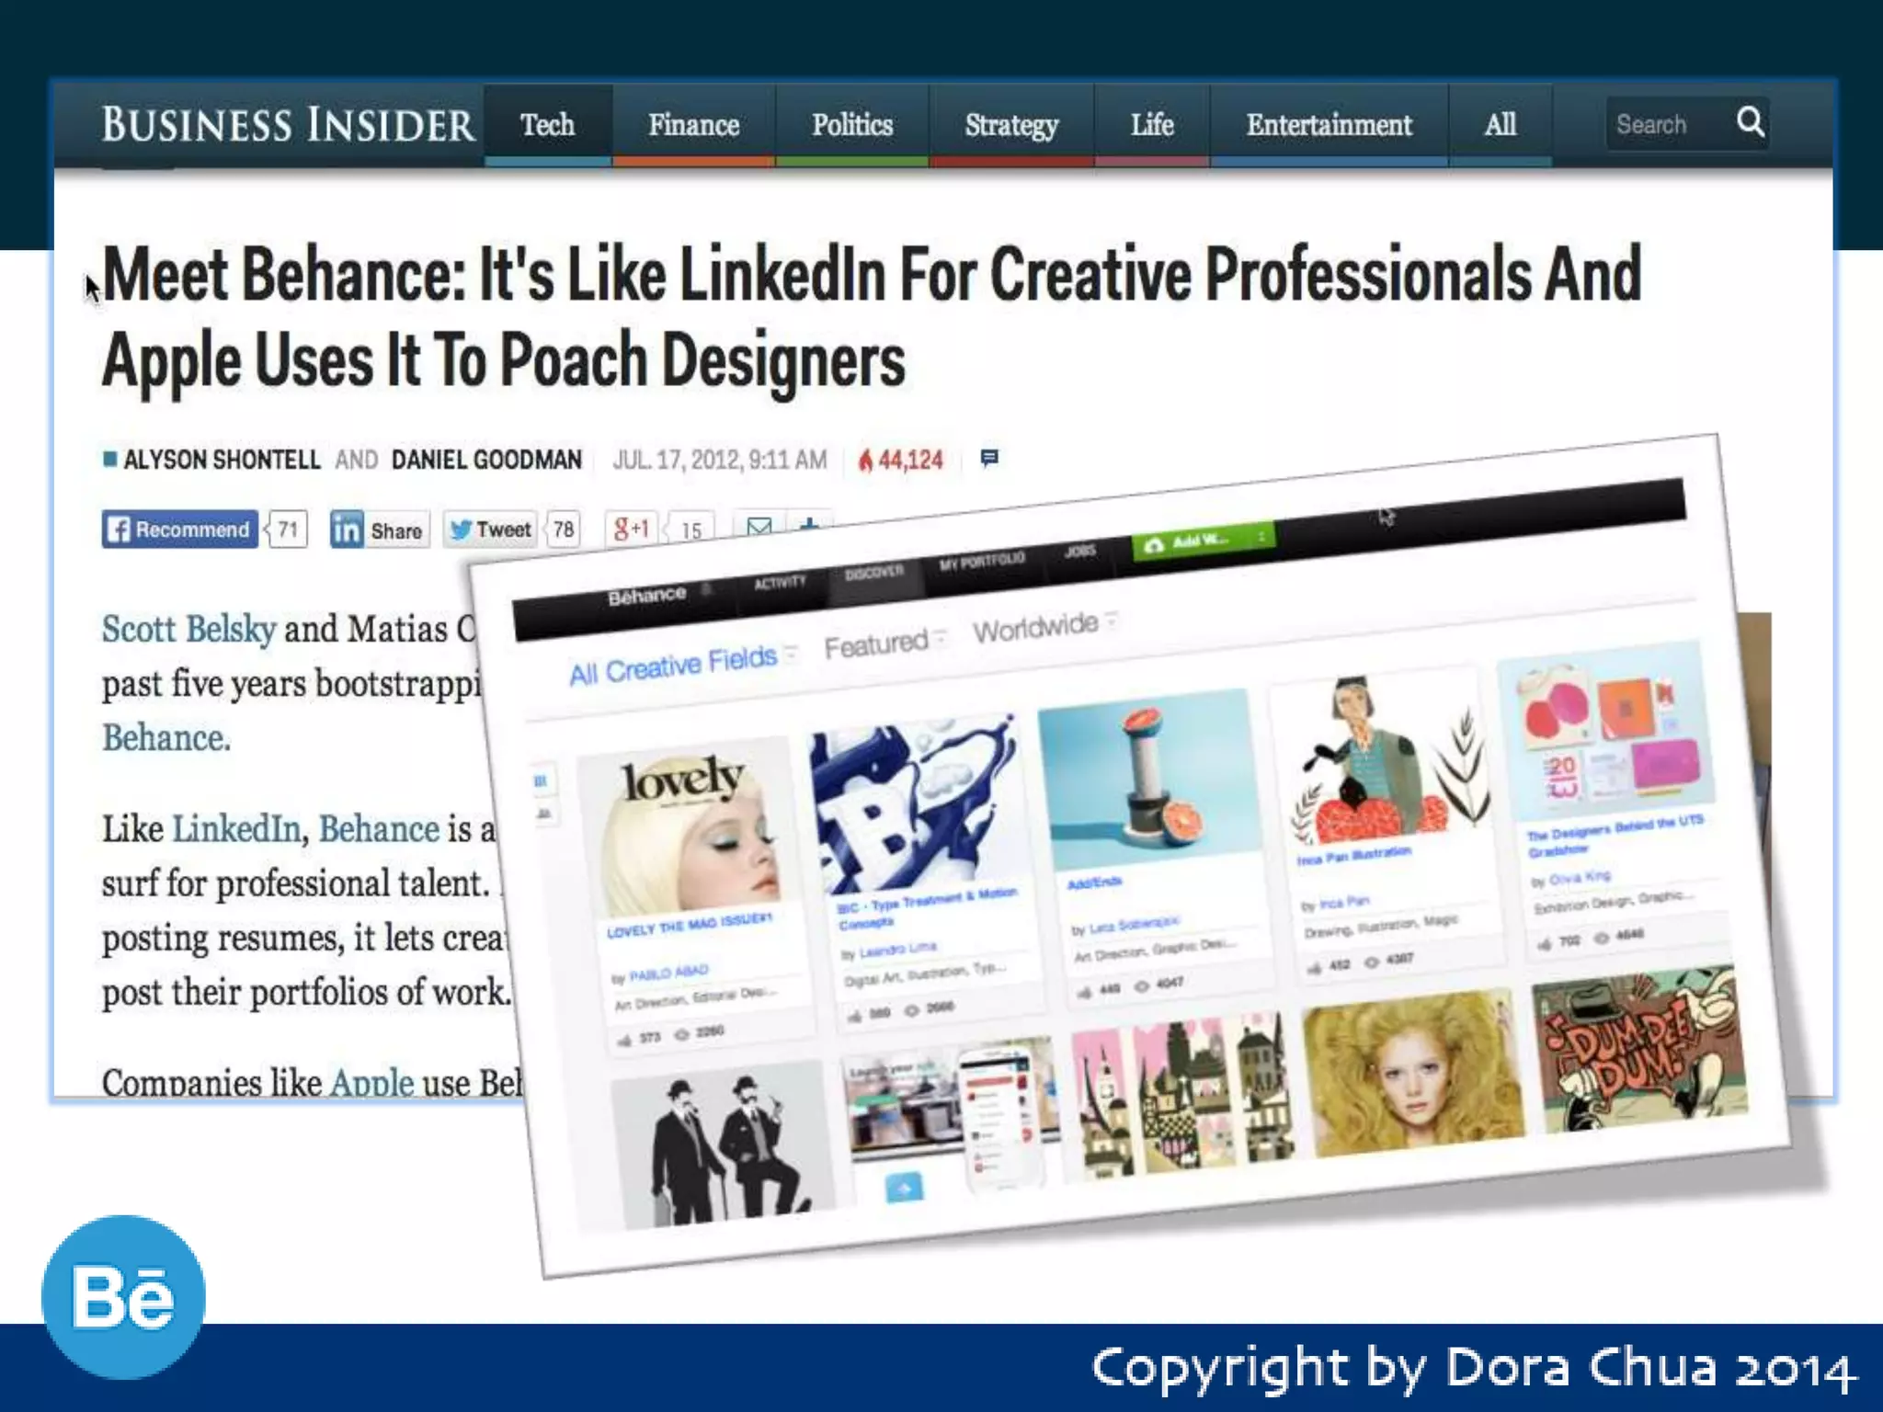Click the Google +1 button
The height and width of the screenshot is (1412, 1883).
pos(632,529)
